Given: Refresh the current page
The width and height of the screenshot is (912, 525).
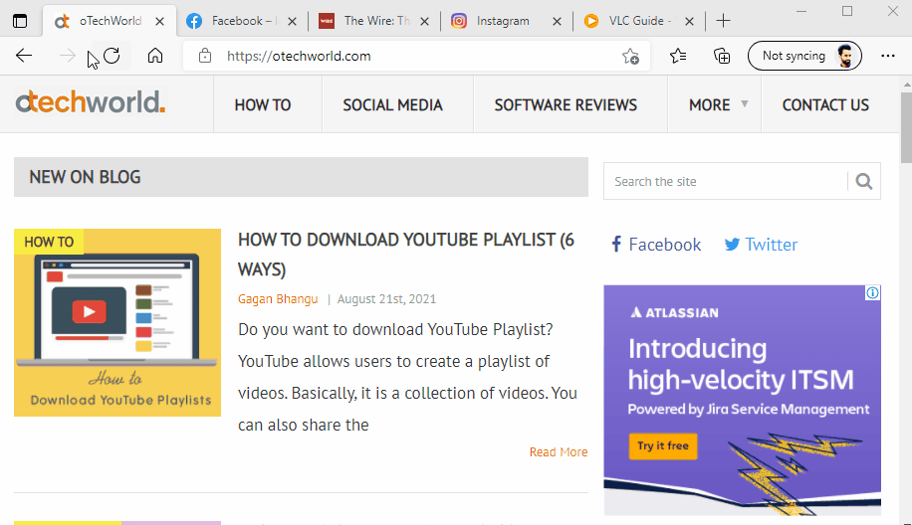Looking at the screenshot, I should (112, 56).
